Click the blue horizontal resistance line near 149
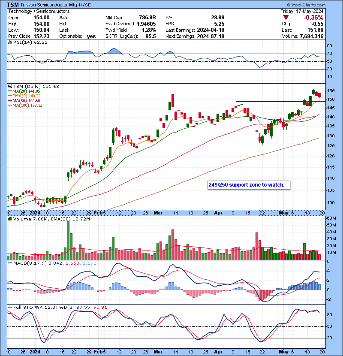343x356 pixels. (x=281, y=102)
